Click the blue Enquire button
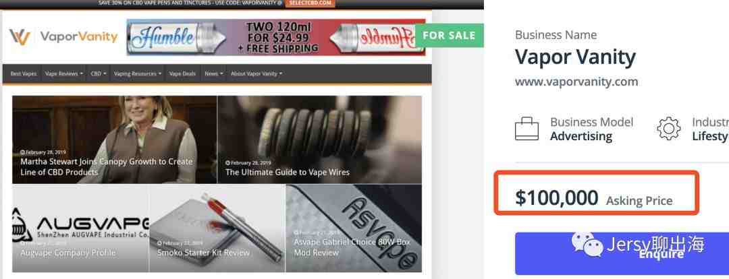Viewport: 729px width, 279px height. (622, 253)
